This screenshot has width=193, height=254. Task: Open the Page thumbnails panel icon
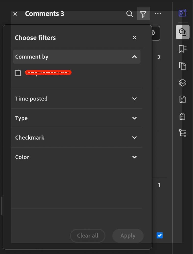tap(183, 66)
